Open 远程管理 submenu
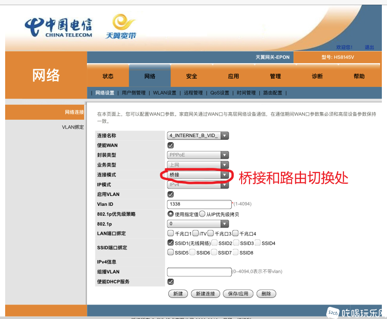Screen dimensions: 387x319 coord(193,93)
